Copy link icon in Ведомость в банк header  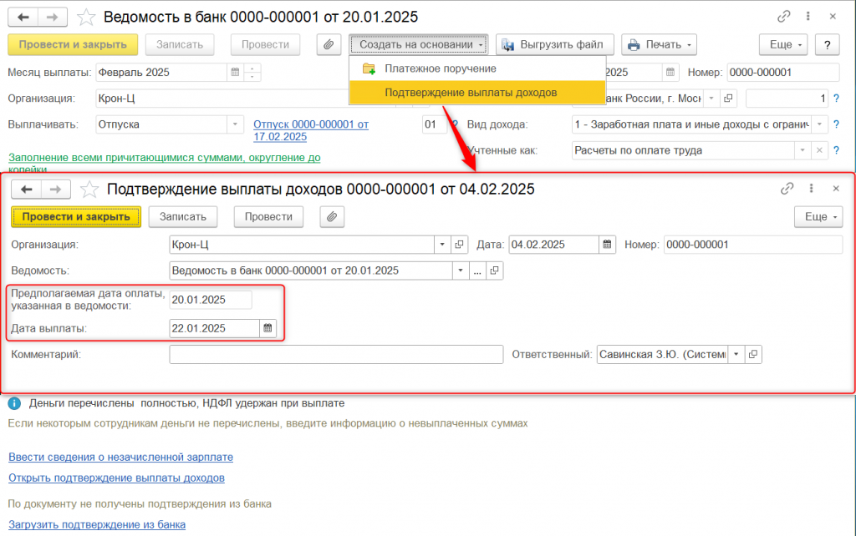783,17
